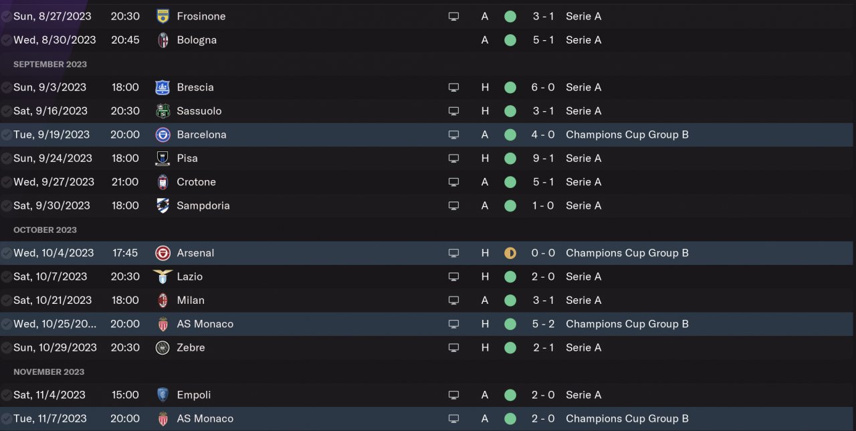Click Champions Cup Group B on Arsenal row
The width and height of the screenshot is (856, 431).
tap(627, 253)
